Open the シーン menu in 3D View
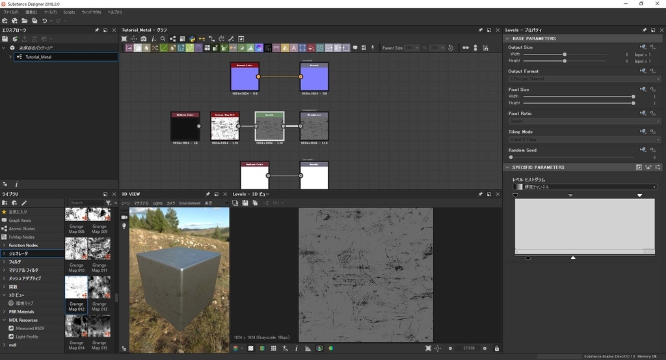Viewport: 666px width, 360px height. coord(126,203)
